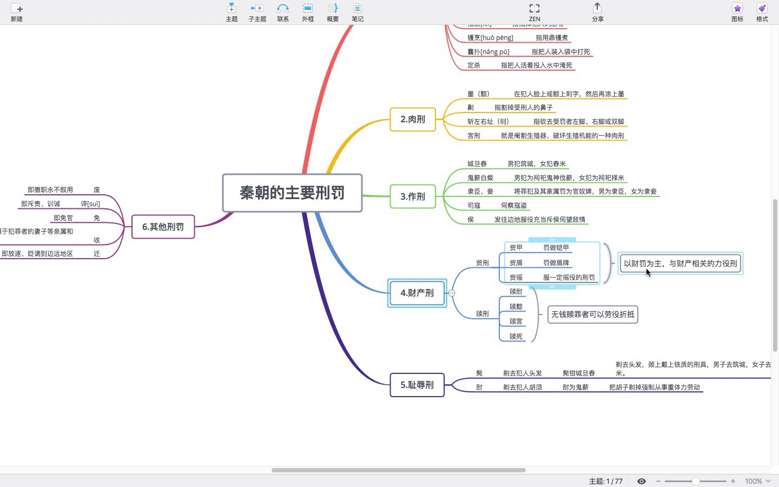Select the 2.肉刑 topic
The image size is (779, 487).
click(x=413, y=119)
